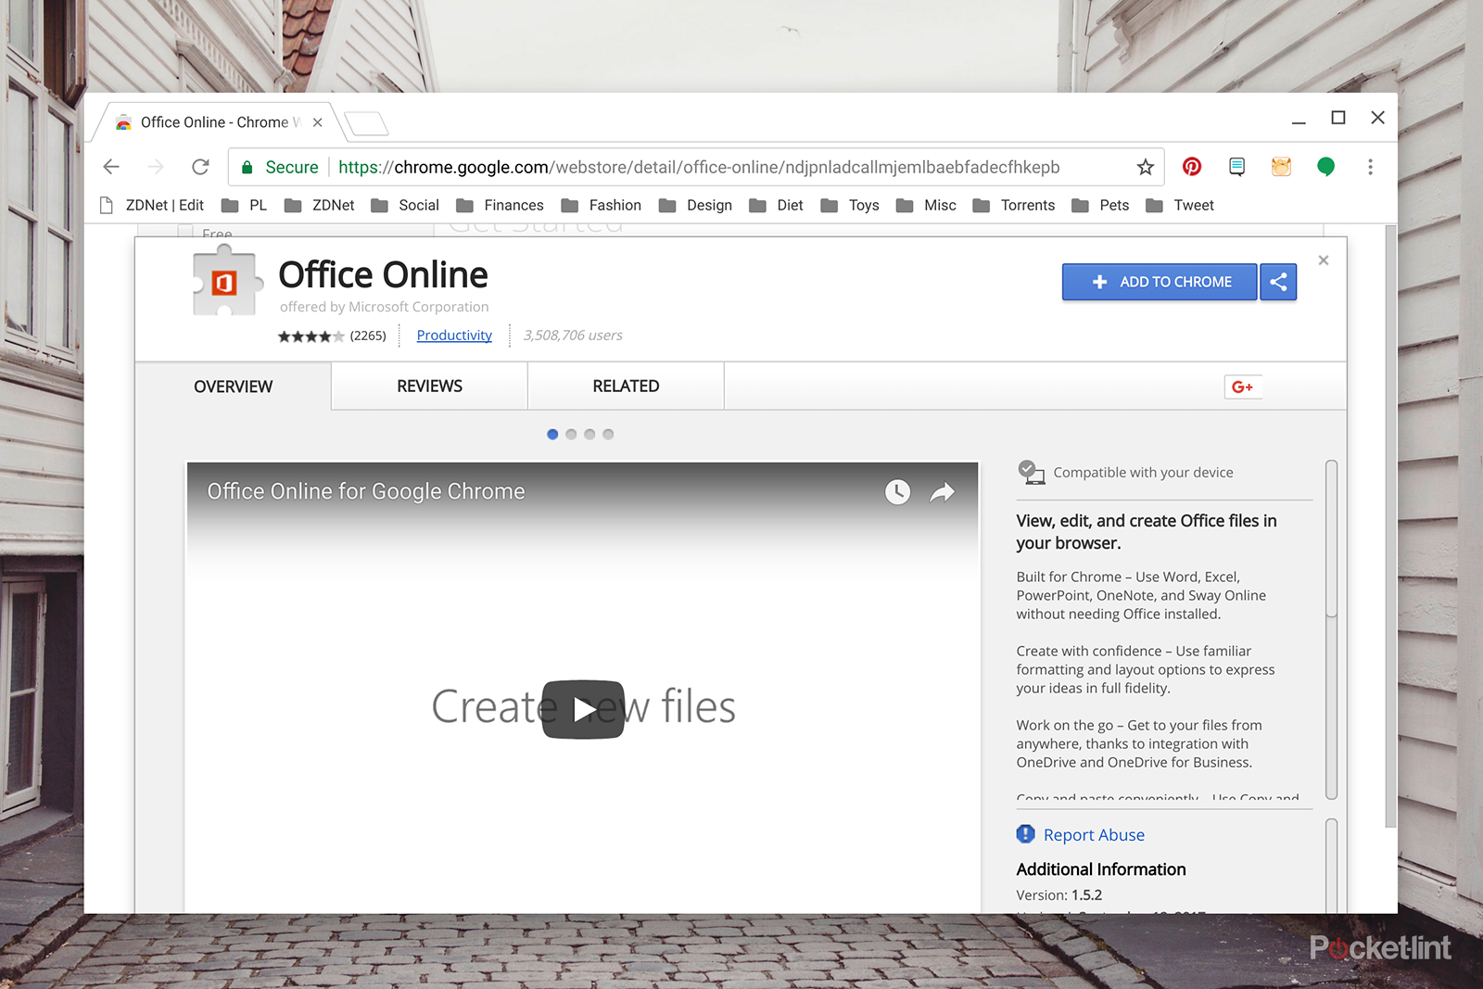Click the video share arrow icon
The width and height of the screenshot is (1483, 989).
pos(942,492)
